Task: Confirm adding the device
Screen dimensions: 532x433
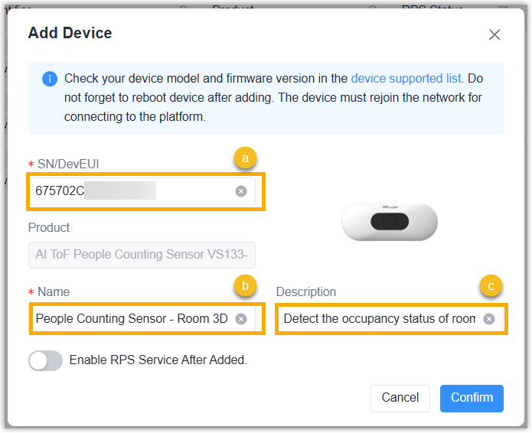Action: click(x=472, y=398)
